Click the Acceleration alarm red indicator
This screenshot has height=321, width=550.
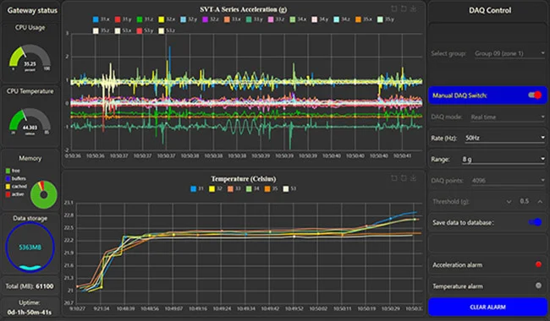coord(538,264)
